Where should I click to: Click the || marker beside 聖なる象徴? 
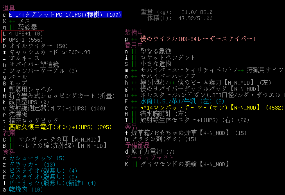pyautogui.click(x=134, y=51)
